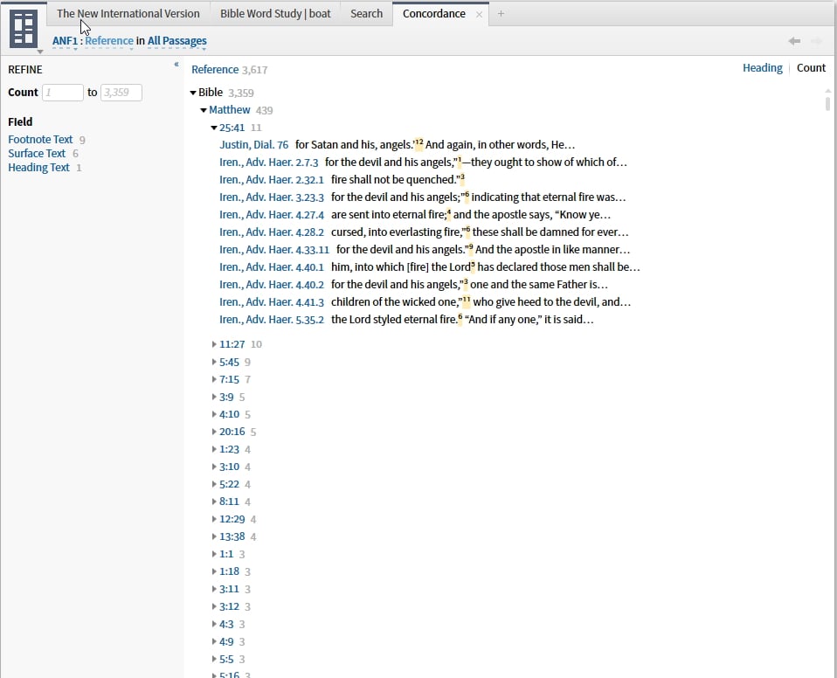Sort results by Count
This screenshot has height=678, width=837.
(811, 68)
